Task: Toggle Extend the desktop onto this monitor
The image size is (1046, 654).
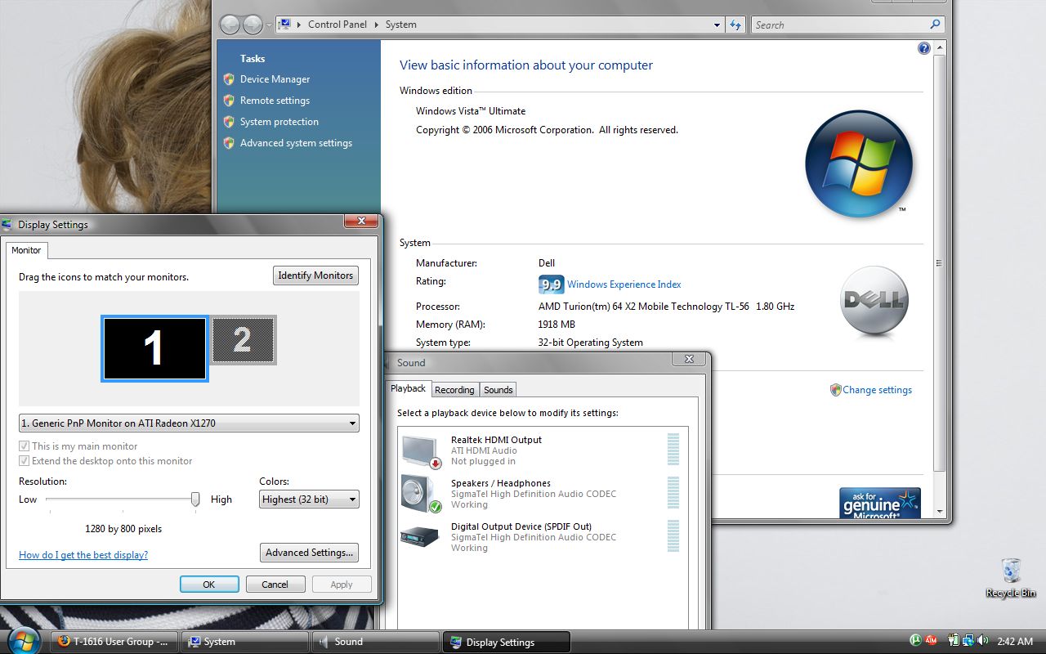Action: [x=24, y=461]
